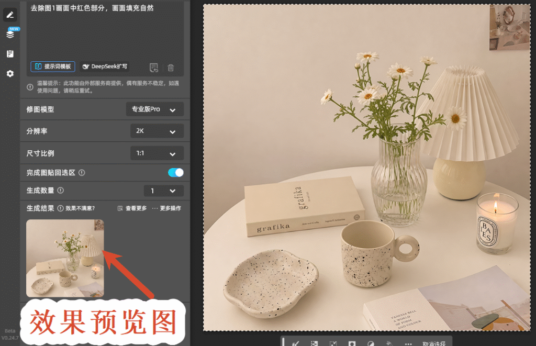Open 修图模型 dropdown showing 专业版Pro
Screen dimensions: 536x346
pos(155,109)
